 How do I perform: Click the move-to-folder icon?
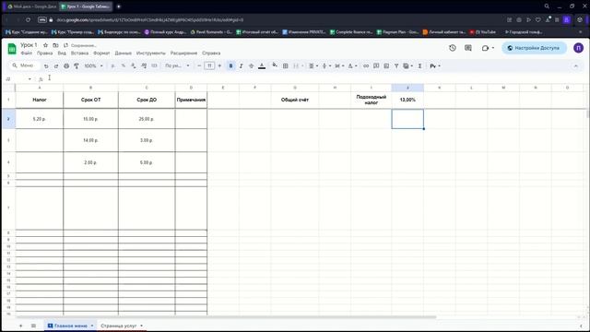click(55, 45)
